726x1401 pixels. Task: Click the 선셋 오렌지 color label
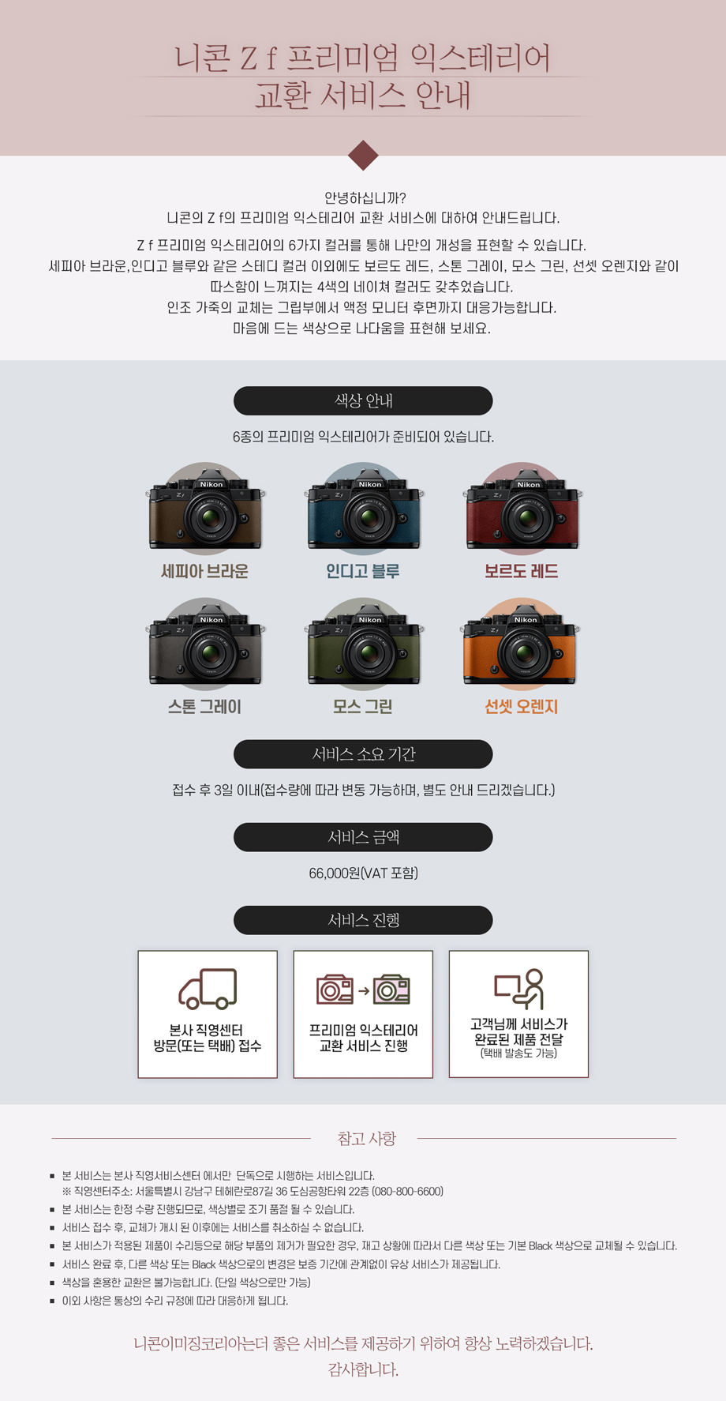[x=522, y=707]
